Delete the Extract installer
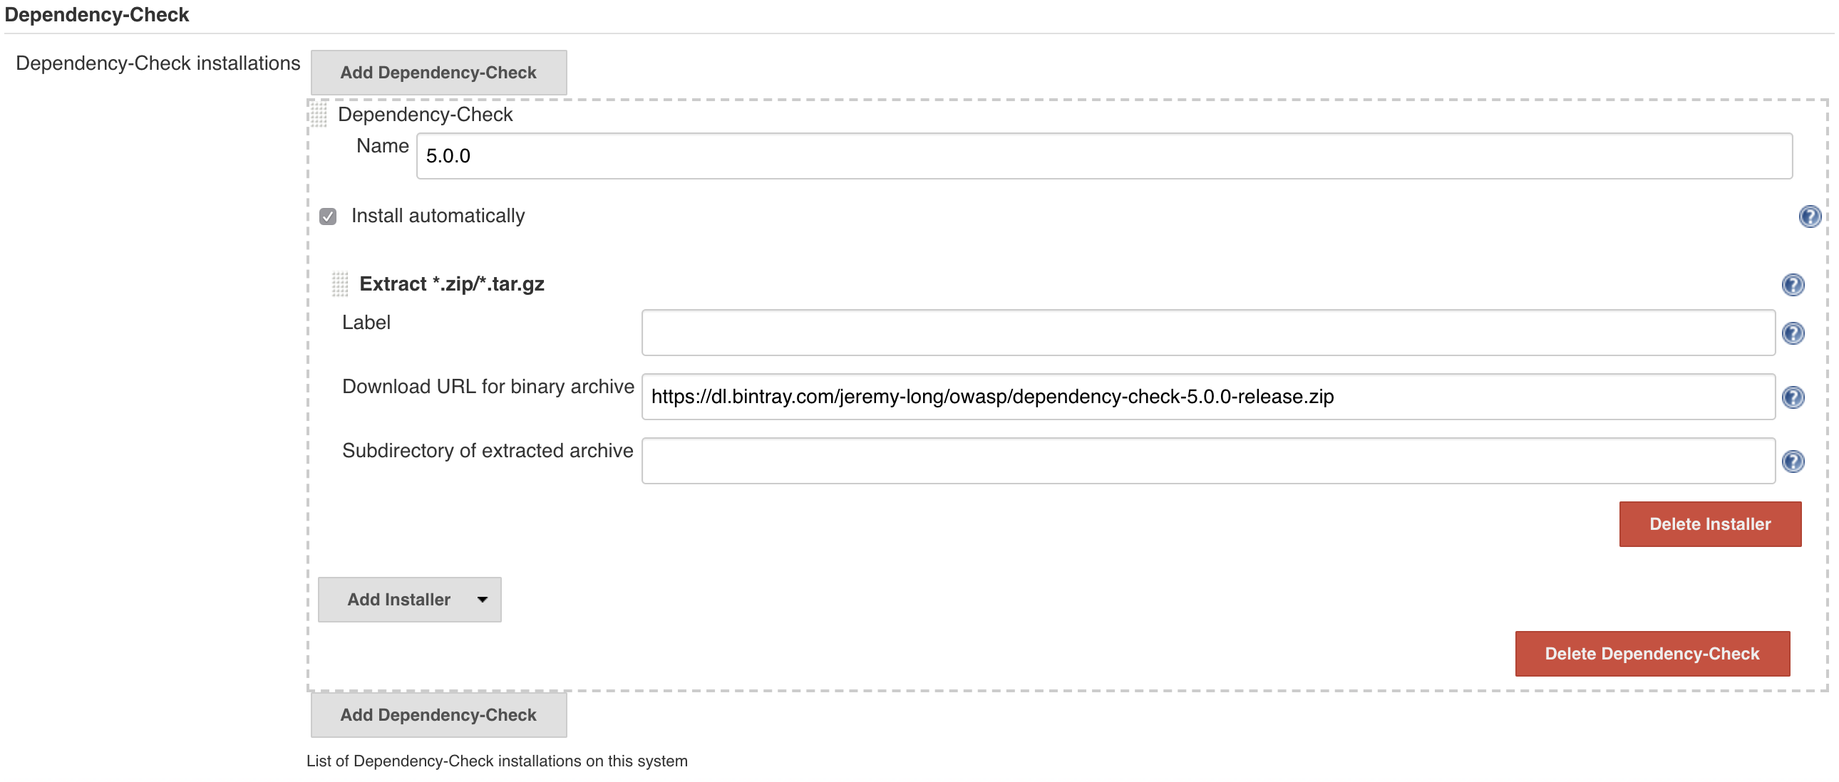Viewport: 1839px width, 782px height. pos(1710,523)
